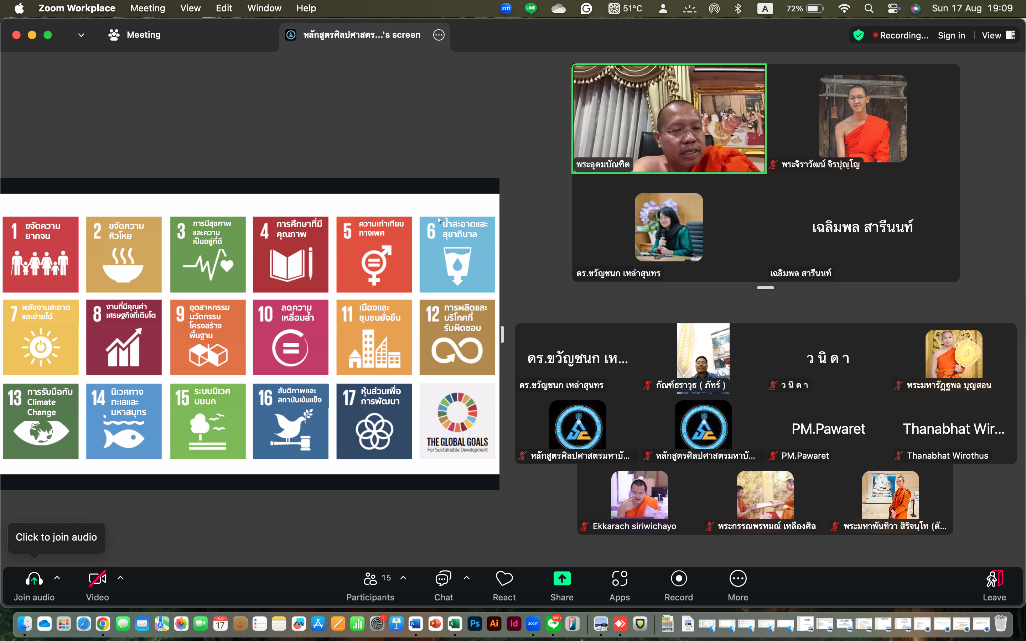Open the React heart icon
The height and width of the screenshot is (641, 1026).
[504, 579]
